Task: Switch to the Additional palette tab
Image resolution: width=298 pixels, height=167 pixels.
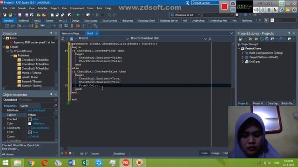Action: coord(24,20)
